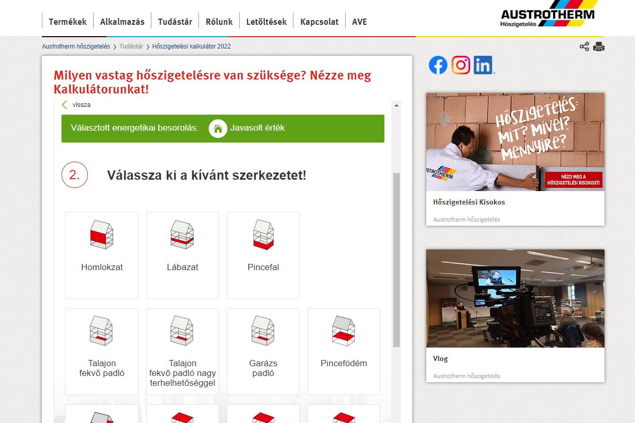Open the Hőszigetelési Kisokos banner image
This screenshot has width=635, height=423.
point(515,142)
